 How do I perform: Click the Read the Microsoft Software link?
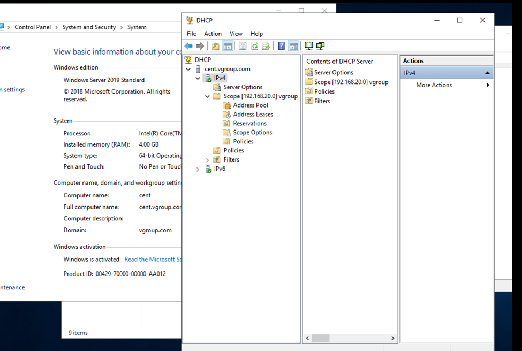[x=153, y=260]
